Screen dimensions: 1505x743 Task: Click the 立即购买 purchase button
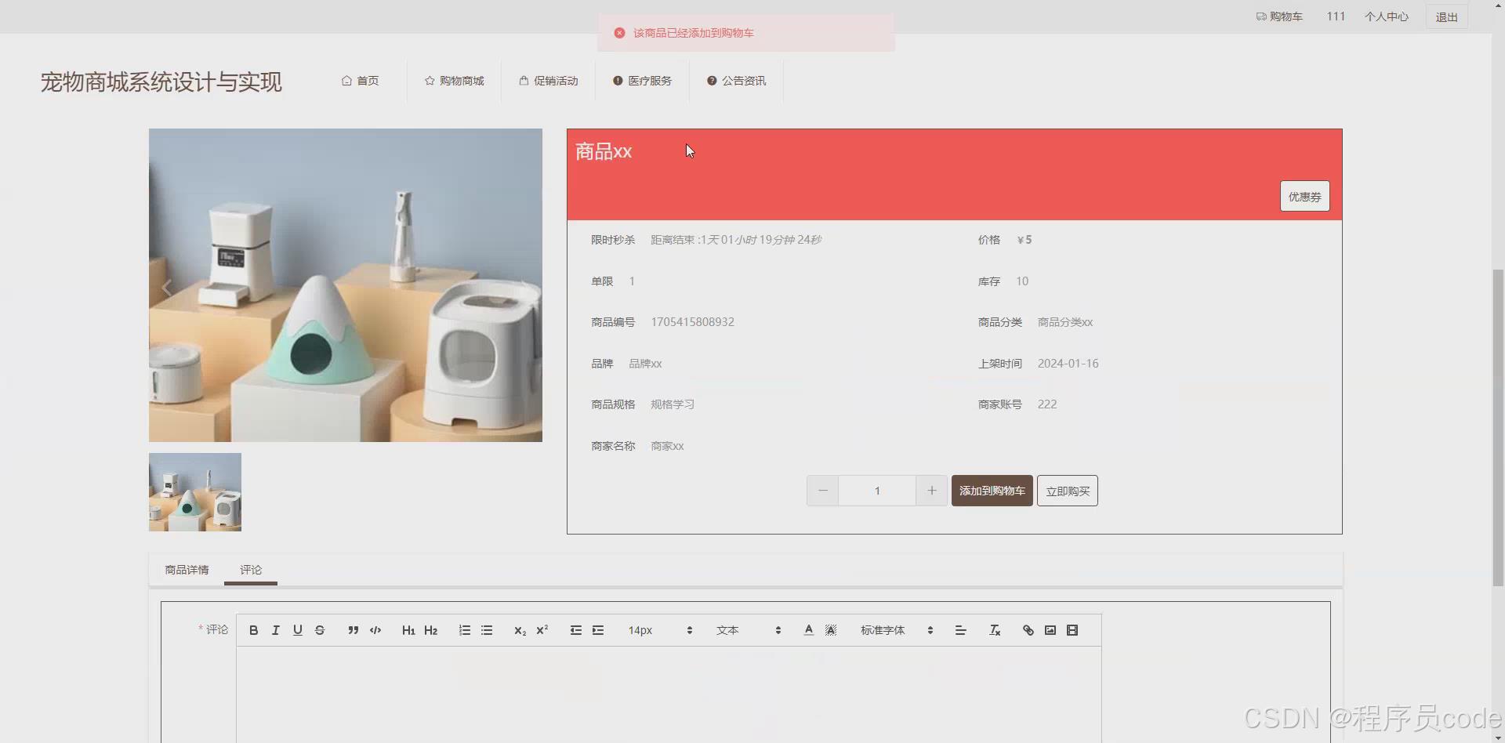pos(1068,490)
